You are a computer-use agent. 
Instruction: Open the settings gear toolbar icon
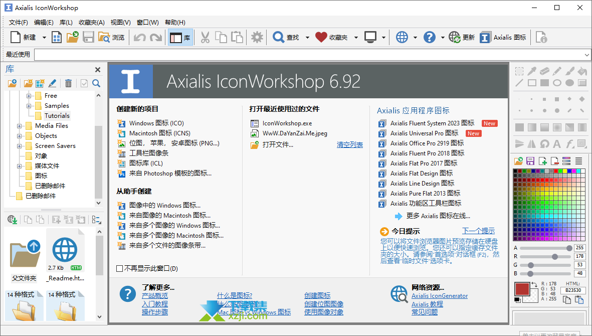click(257, 38)
